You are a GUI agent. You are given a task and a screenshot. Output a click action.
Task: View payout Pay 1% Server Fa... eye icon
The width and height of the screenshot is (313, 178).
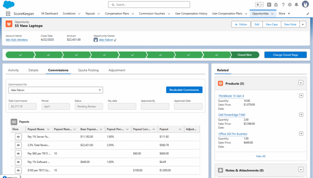click(18, 137)
